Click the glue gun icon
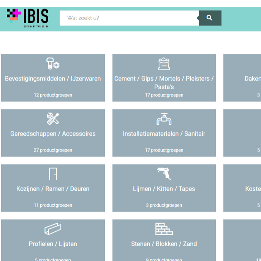The height and width of the screenshot is (261, 261). click(164, 174)
